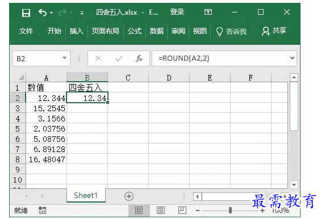Click the vertical scrollbar thumb
The image size is (321, 219).
[x=294, y=106]
